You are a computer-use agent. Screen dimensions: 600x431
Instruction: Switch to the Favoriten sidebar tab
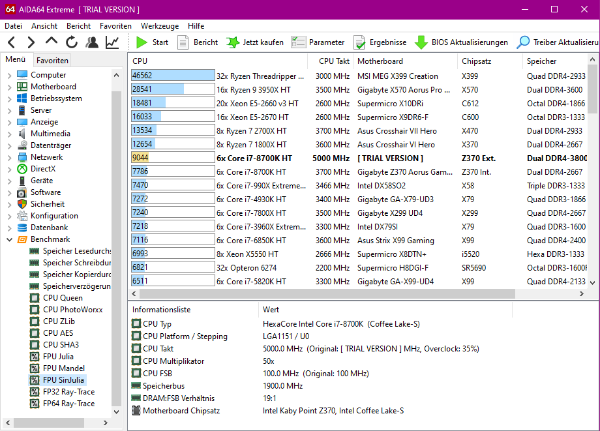[x=52, y=61]
